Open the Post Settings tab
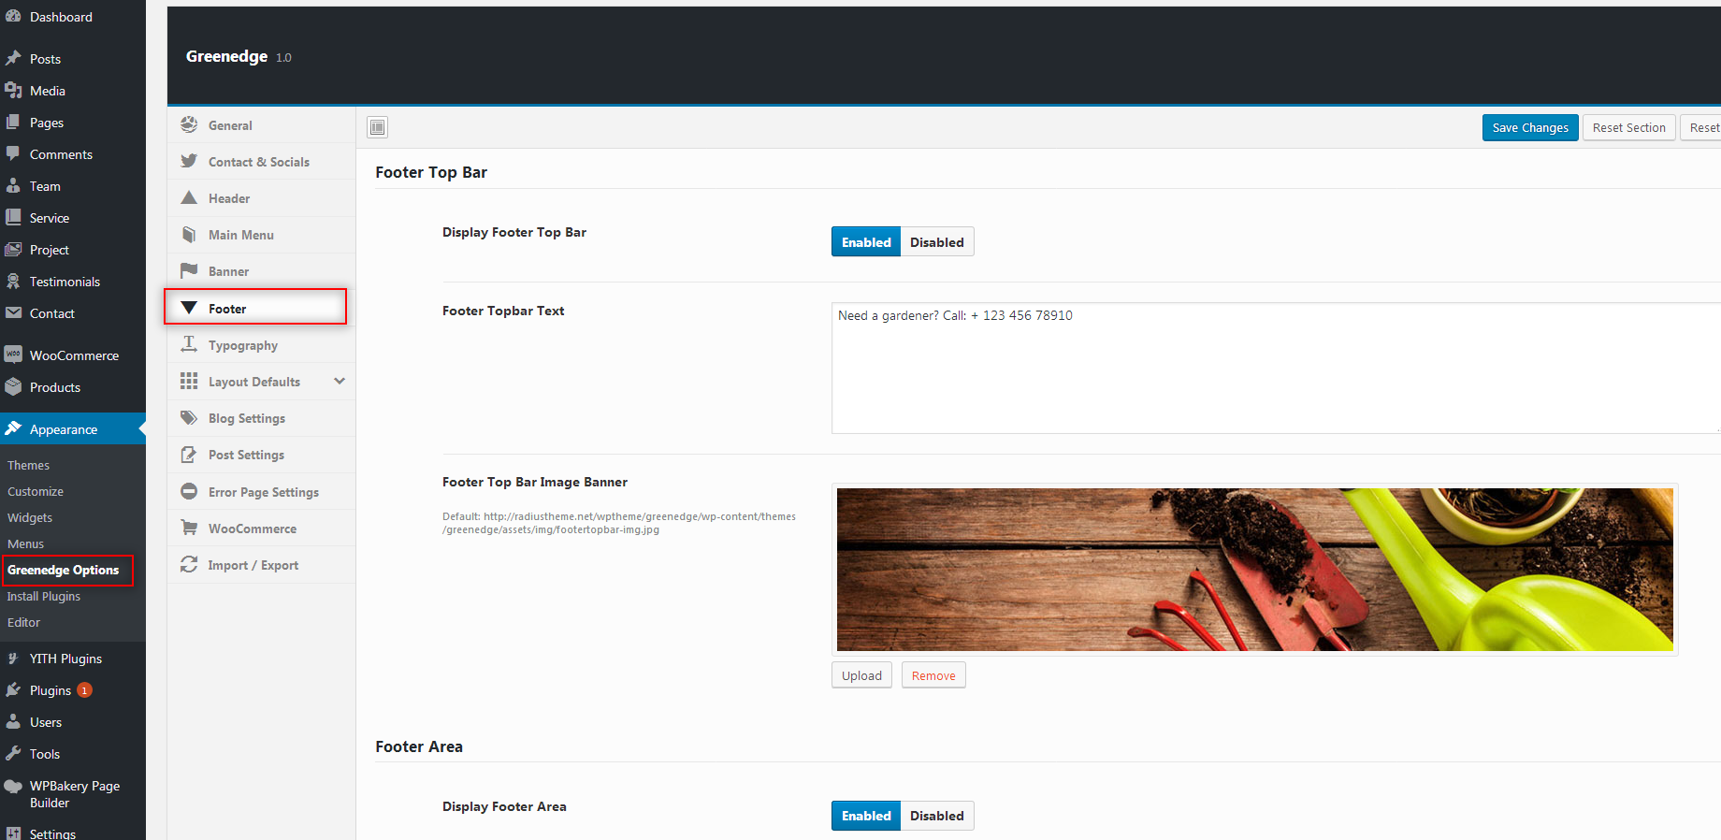 click(x=261, y=455)
